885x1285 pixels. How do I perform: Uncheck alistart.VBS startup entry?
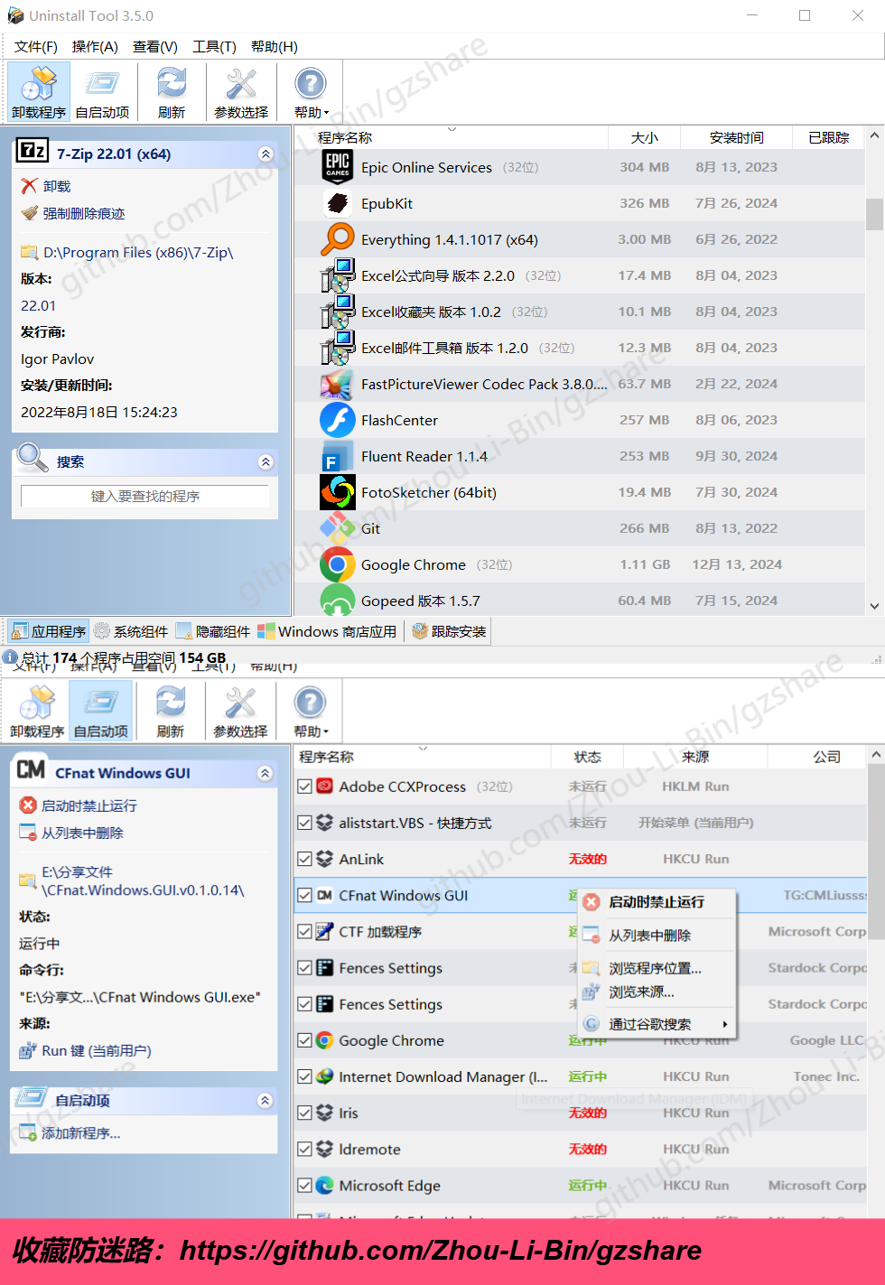pos(305,823)
